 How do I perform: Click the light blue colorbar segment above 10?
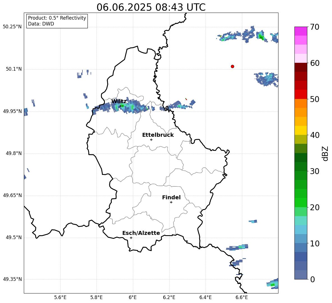(301, 239)
